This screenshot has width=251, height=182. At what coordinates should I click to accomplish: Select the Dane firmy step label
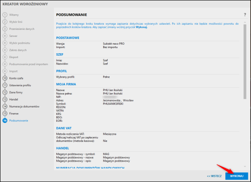(x=16, y=92)
